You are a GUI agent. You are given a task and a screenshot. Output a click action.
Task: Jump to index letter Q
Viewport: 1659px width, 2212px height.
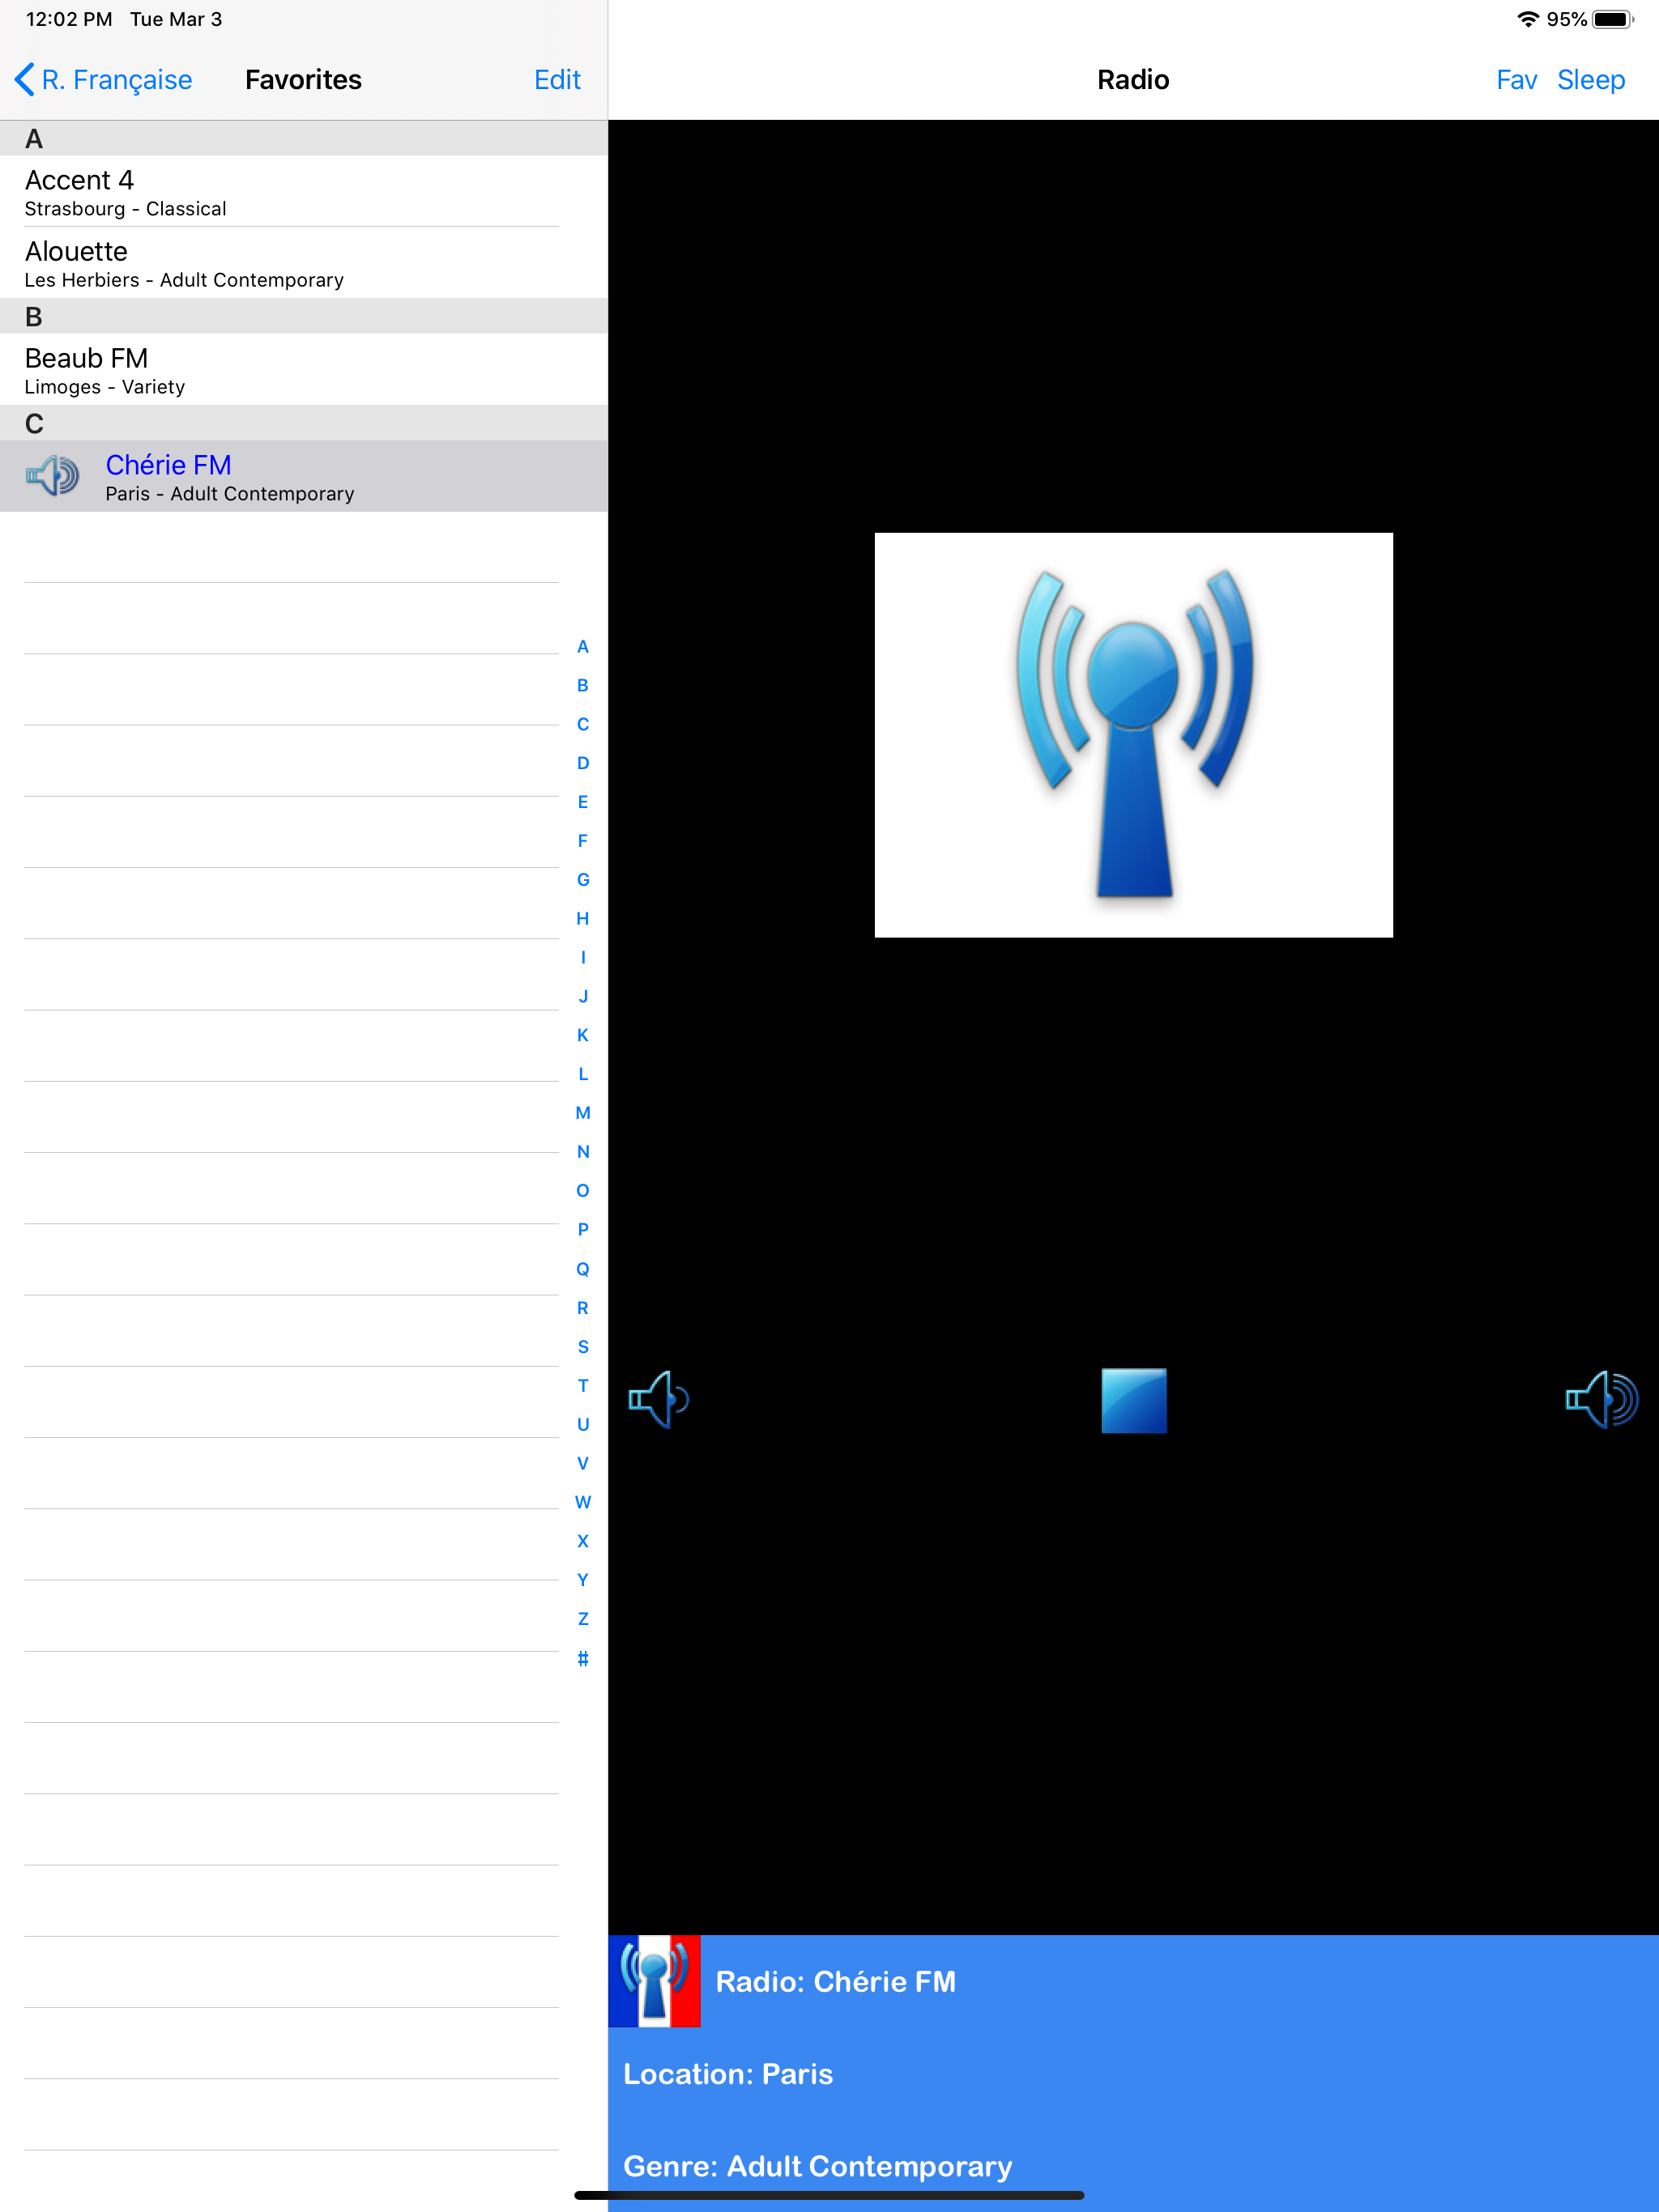[x=583, y=1269]
